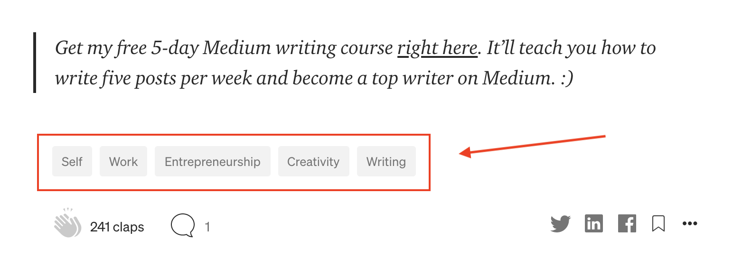Open the Creativity tag
The height and width of the screenshot is (258, 733).
(313, 162)
